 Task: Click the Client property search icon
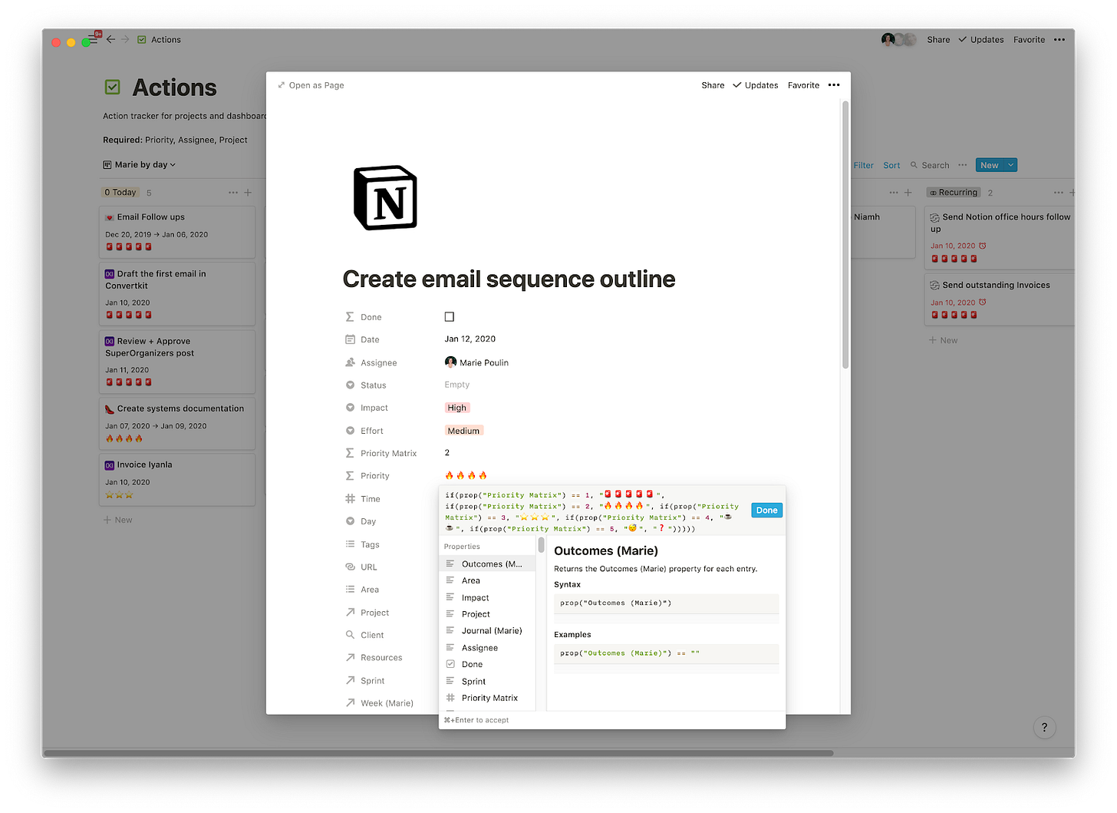pos(350,635)
